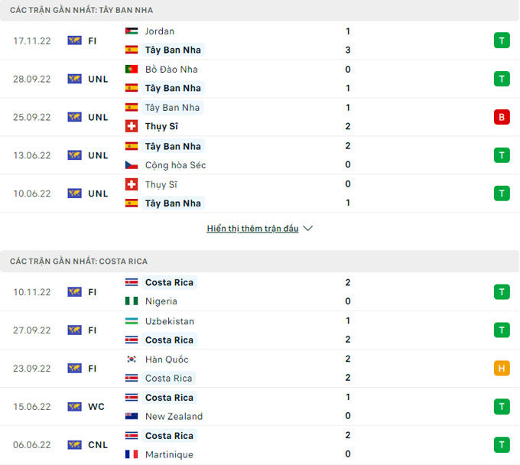
Task: Open the Thụy Sĩ team on 10.06.22
Action: click(x=161, y=184)
